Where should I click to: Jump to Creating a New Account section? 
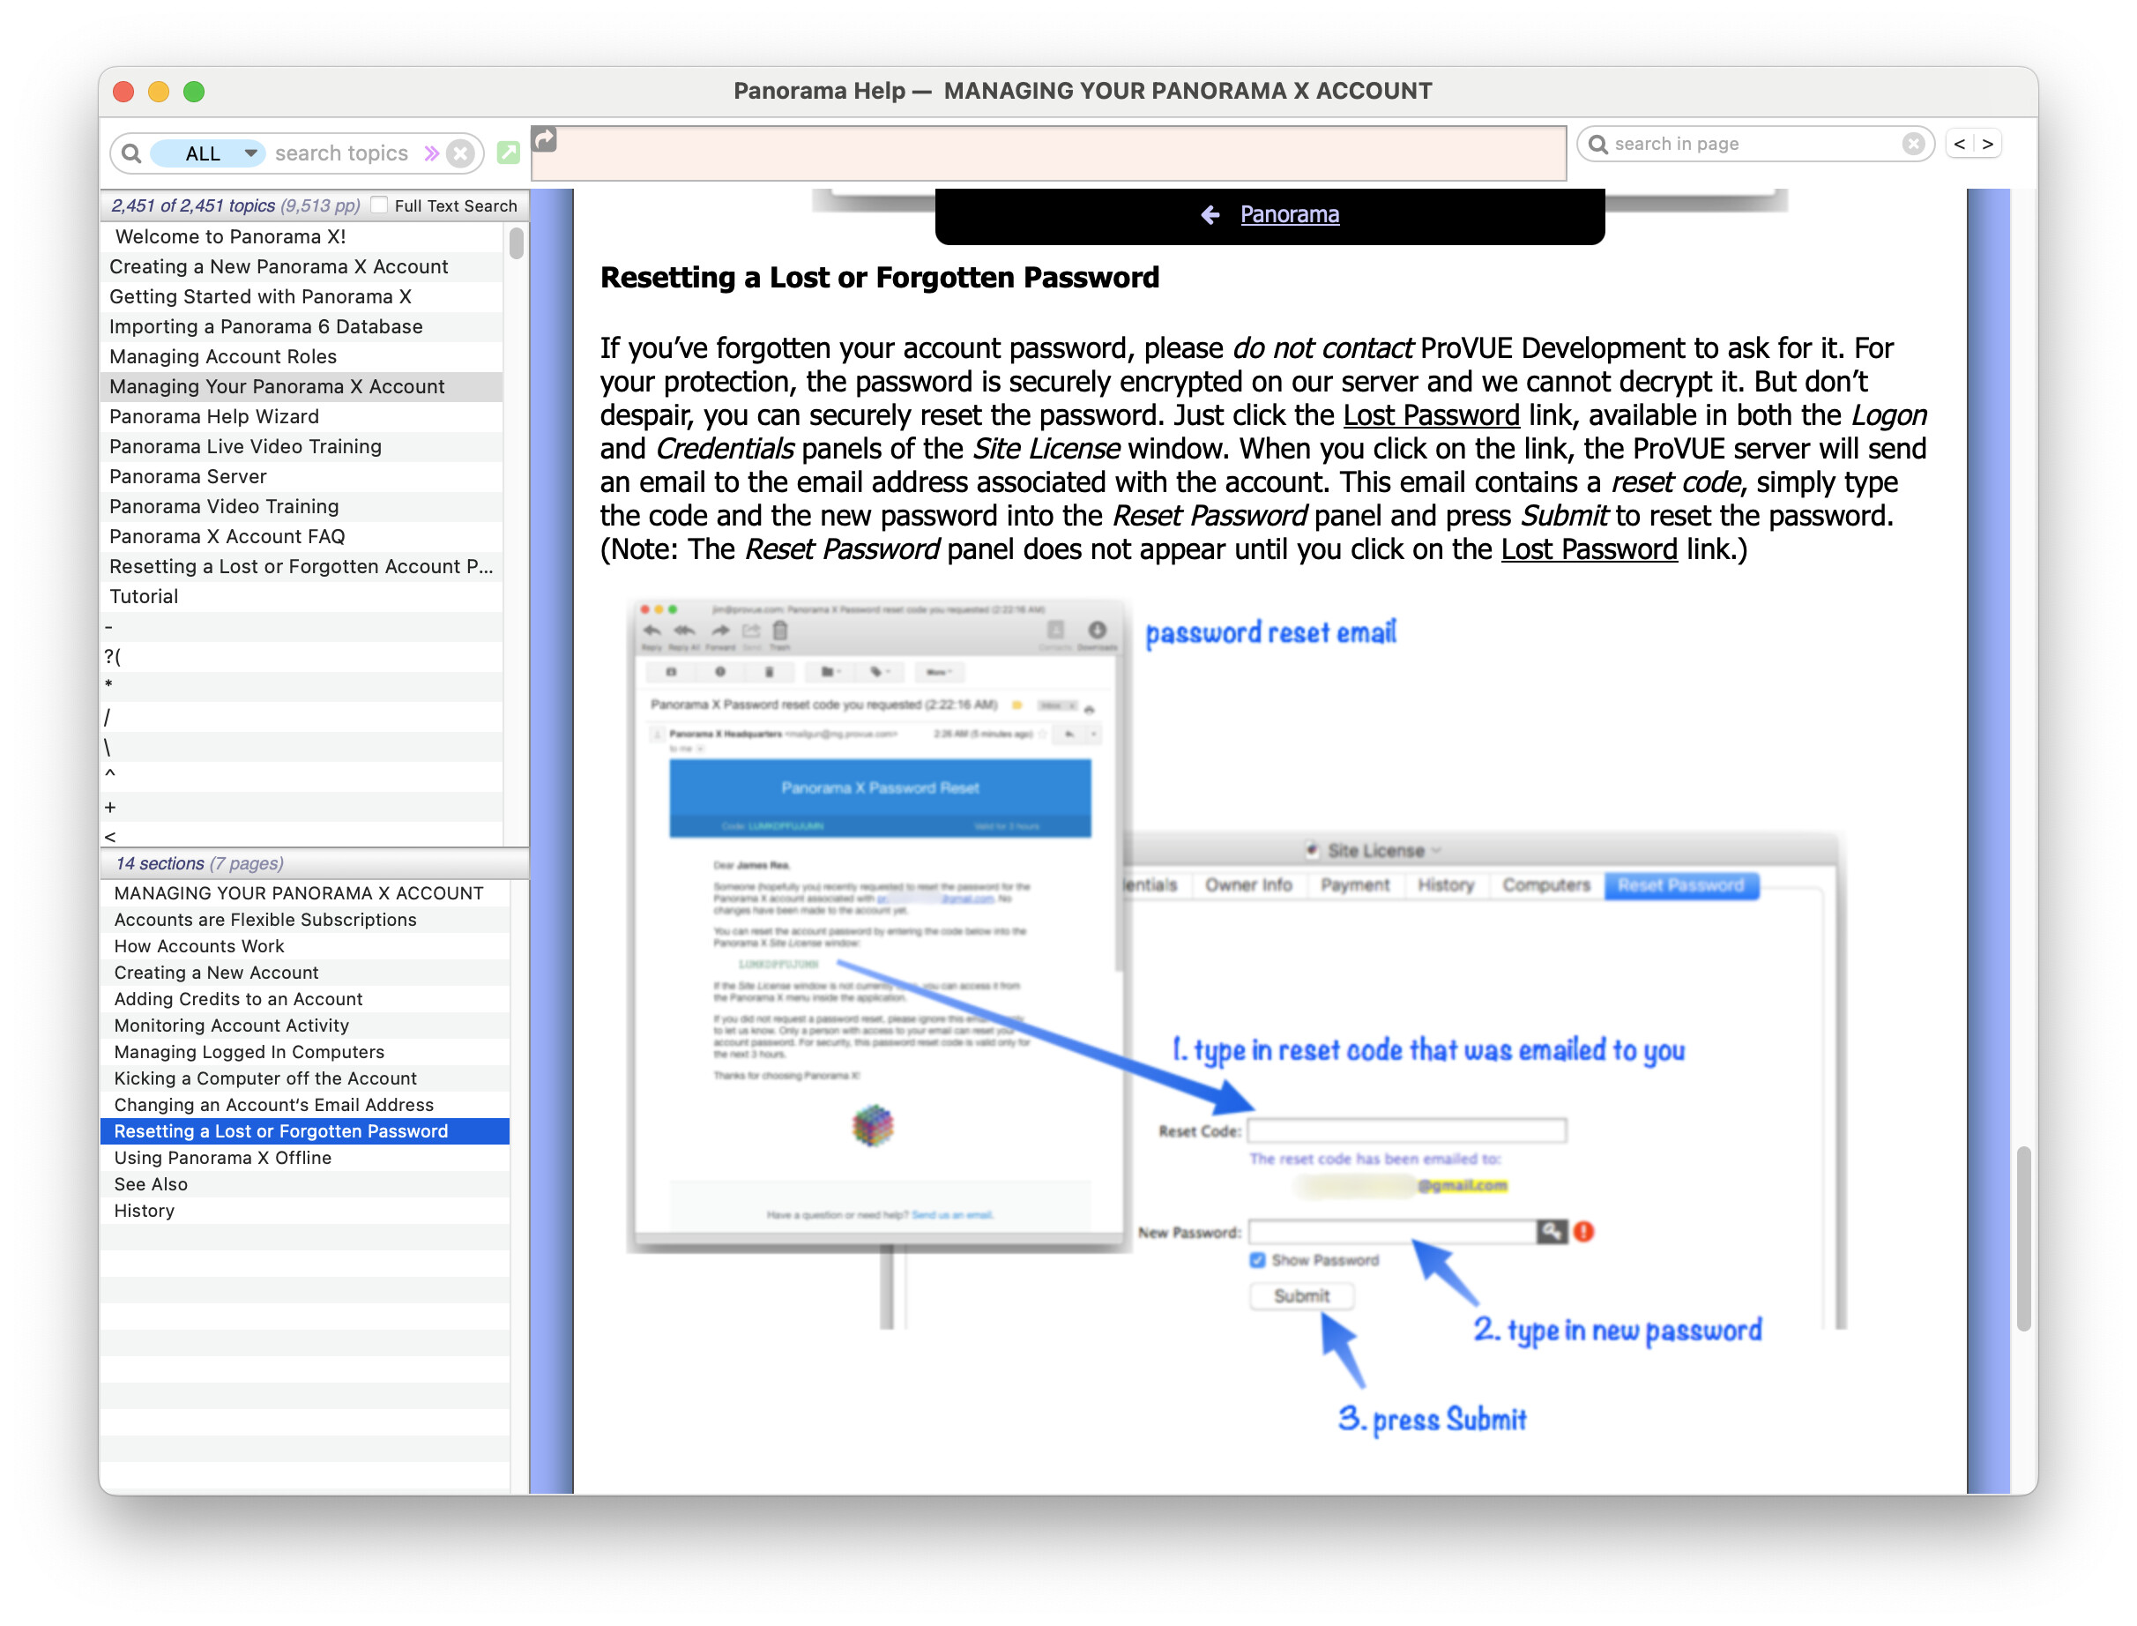coord(217,973)
